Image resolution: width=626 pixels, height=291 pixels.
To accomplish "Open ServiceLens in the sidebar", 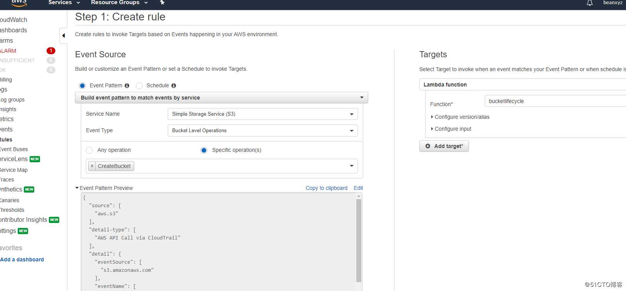I will pyautogui.click(x=14, y=159).
